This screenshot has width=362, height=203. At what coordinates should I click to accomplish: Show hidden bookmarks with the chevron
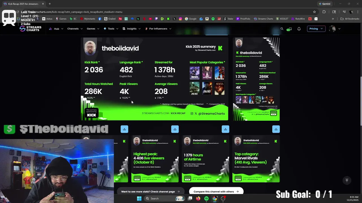[x=333, y=19]
